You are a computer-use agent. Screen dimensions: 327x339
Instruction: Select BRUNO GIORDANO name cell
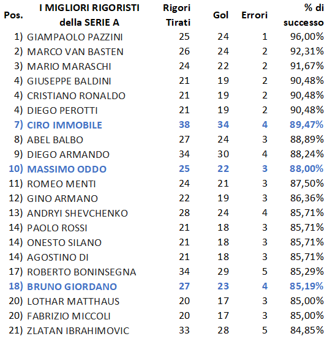[x=72, y=286]
